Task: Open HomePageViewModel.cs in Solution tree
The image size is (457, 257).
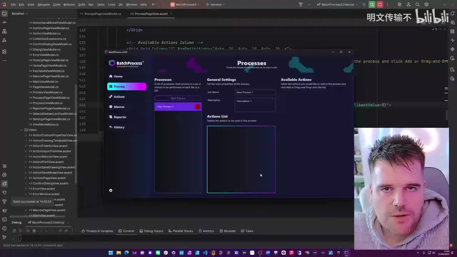Action: coord(47,66)
